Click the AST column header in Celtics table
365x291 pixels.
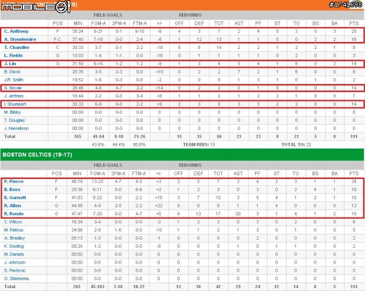[x=238, y=173]
